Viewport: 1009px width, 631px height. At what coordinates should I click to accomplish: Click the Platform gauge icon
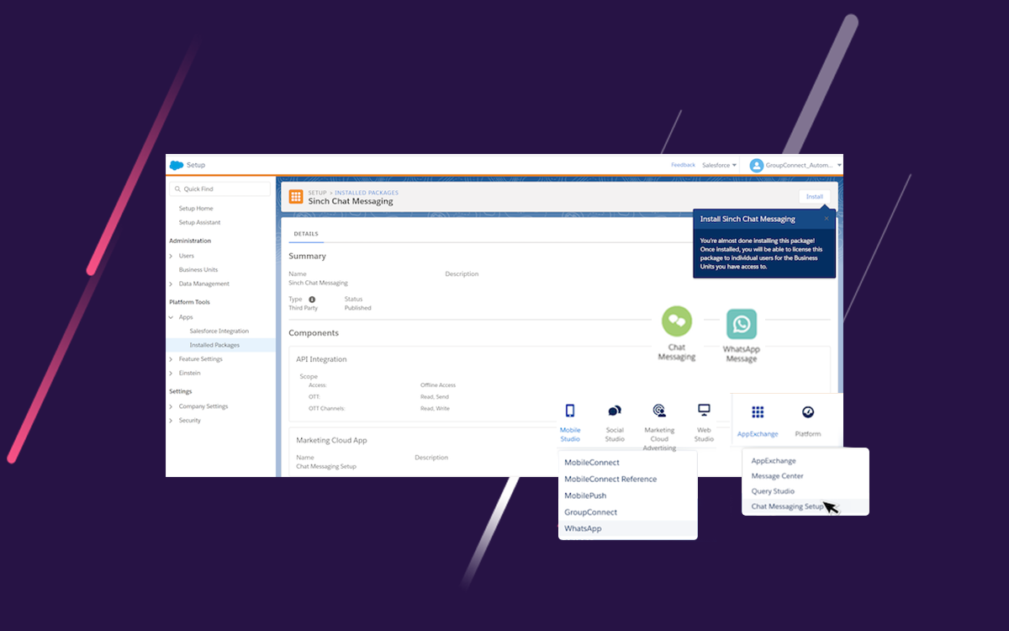coord(808,412)
